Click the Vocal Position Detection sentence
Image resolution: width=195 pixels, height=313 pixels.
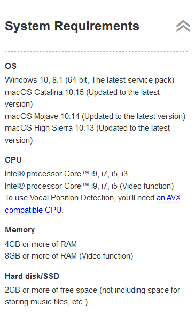point(93,204)
